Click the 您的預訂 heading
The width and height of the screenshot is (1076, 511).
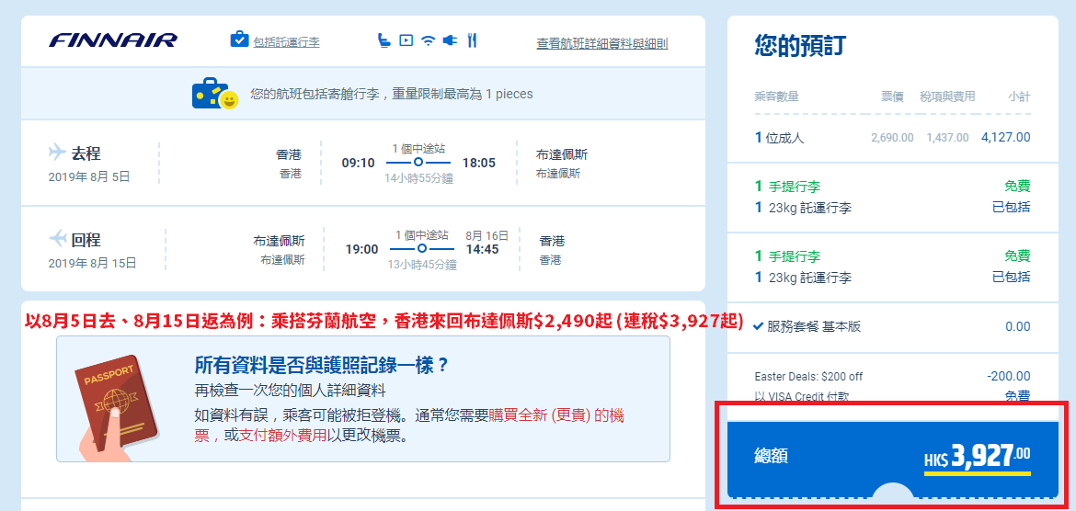tap(800, 45)
